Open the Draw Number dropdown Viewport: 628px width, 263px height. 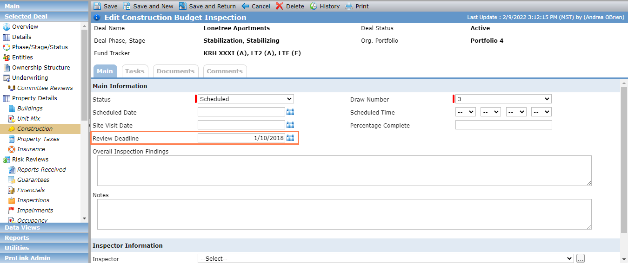[503, 99]
